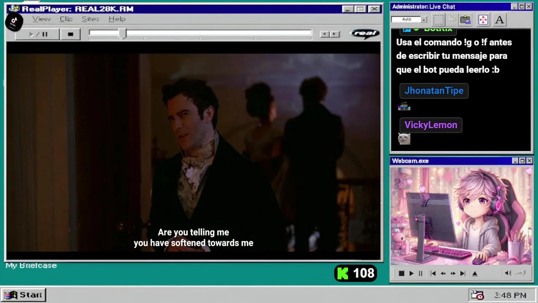Viewport: 538px width, 303px height.
Task: Toggle play/pause in RealPlayer
Action: tap(38, 34)
